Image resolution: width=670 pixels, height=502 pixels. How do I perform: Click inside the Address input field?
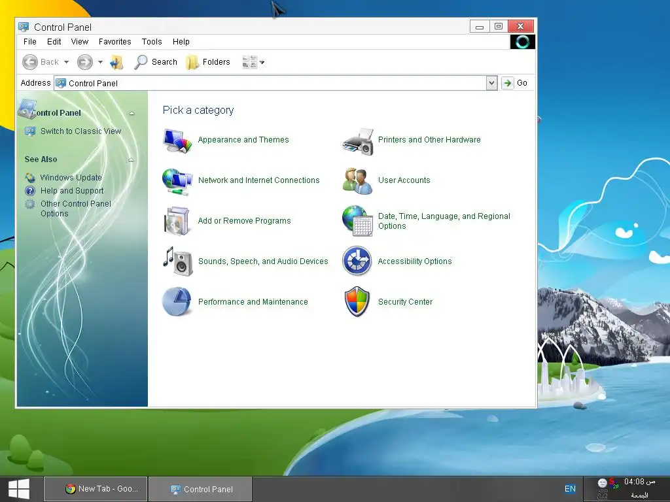coord(270,83)
